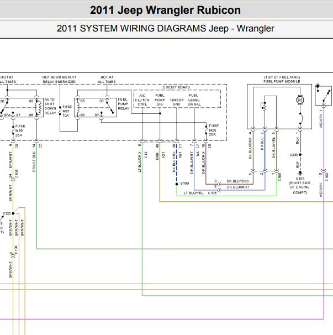
Task: Select '(TOP OF FUEL TANK) FUEL PUMP MODULE' caption
Action: [282, 79]
